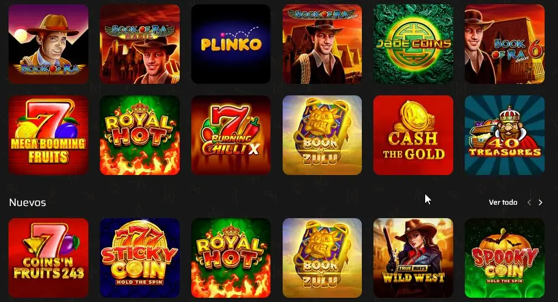This screenshot has height=302, width=558.
Task: Open Mega Booming Fruits slot
Action: click(x=48, y=136)
